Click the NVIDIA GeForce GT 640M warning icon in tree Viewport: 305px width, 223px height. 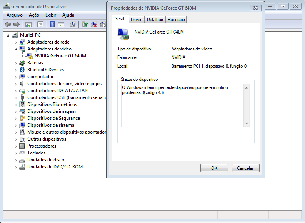click(30, 56)
